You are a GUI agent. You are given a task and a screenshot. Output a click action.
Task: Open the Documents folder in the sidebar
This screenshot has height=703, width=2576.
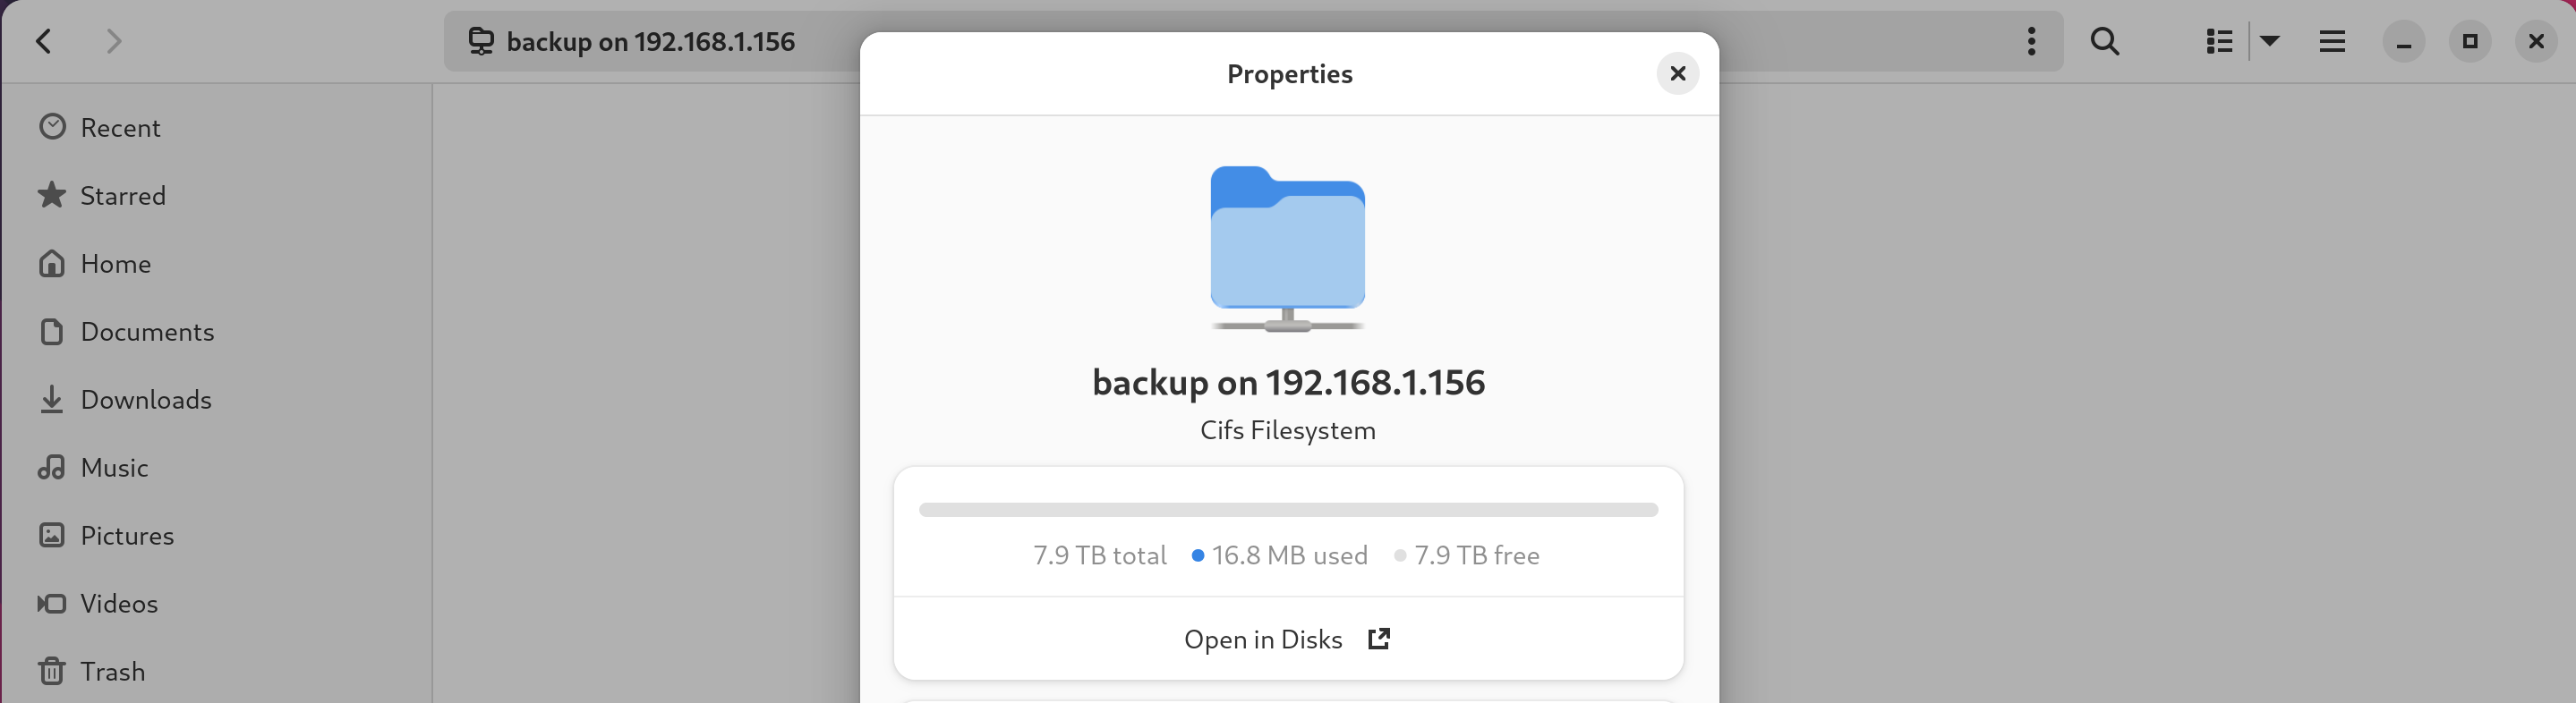[x=146, y=332]
